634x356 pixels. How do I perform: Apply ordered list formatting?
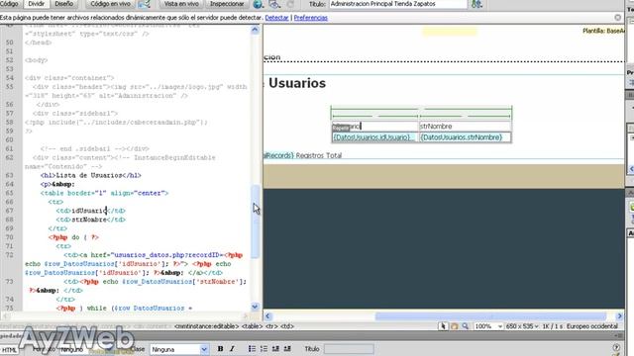tap(264, 349)
